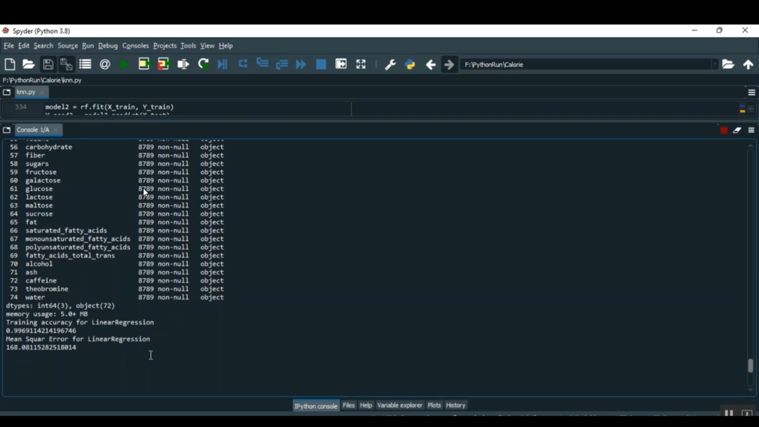Maximize the current pane with the expand-arrows icon
Viewport: 759px width, 427px height.
361,64
